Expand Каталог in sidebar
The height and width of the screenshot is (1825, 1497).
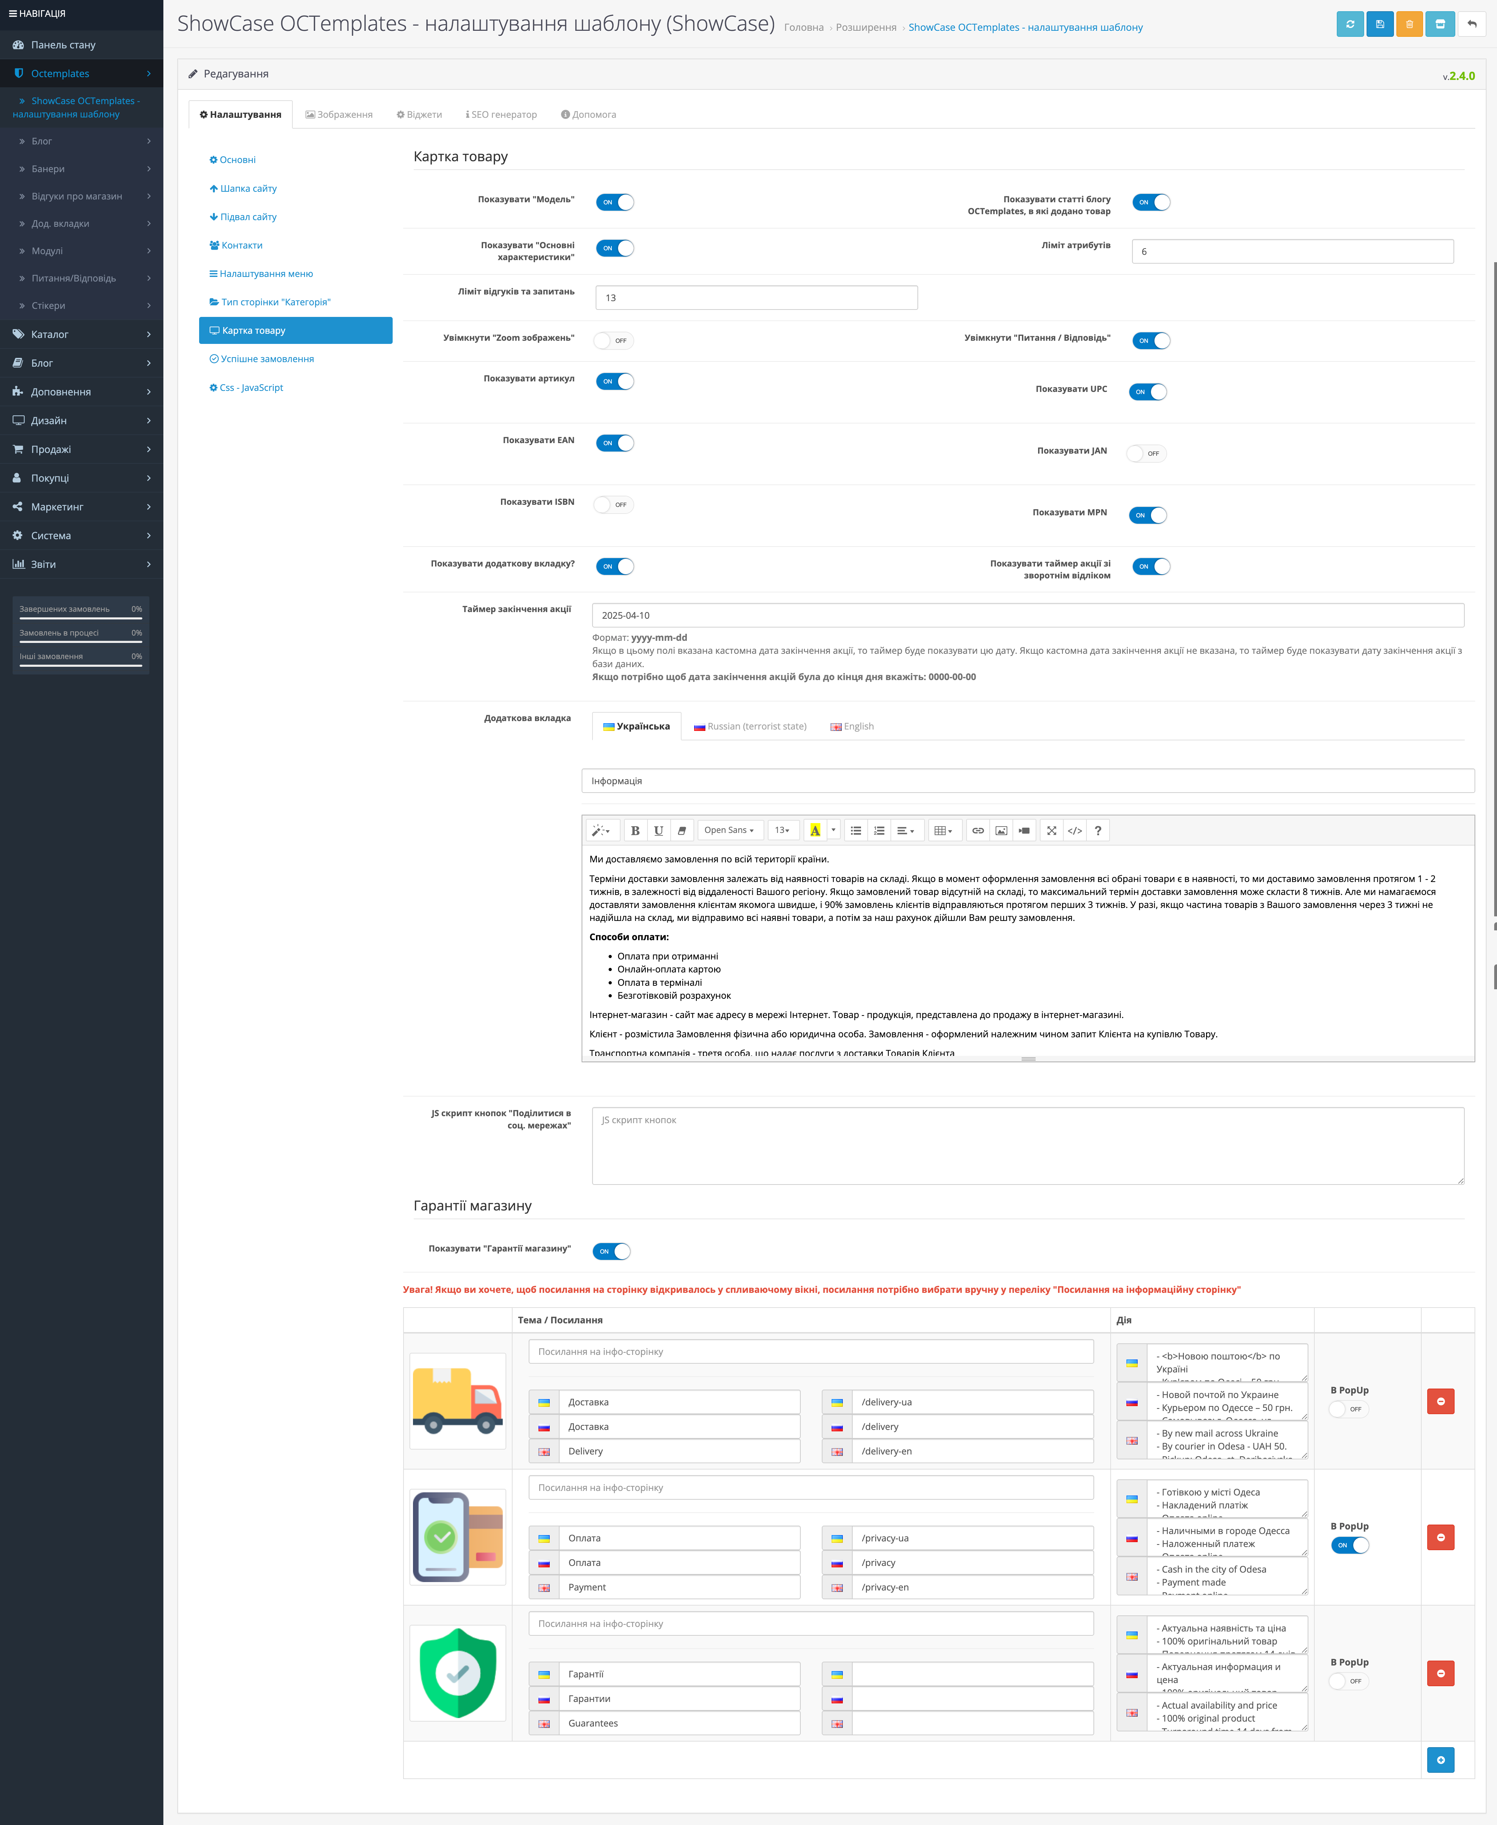(81, 334)
